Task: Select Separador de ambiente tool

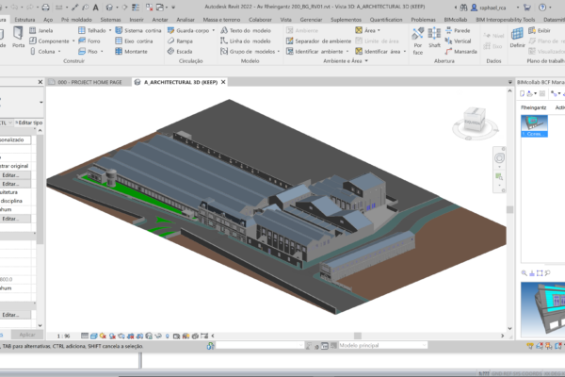Action: pyautogui.click(x=318, y=41)
